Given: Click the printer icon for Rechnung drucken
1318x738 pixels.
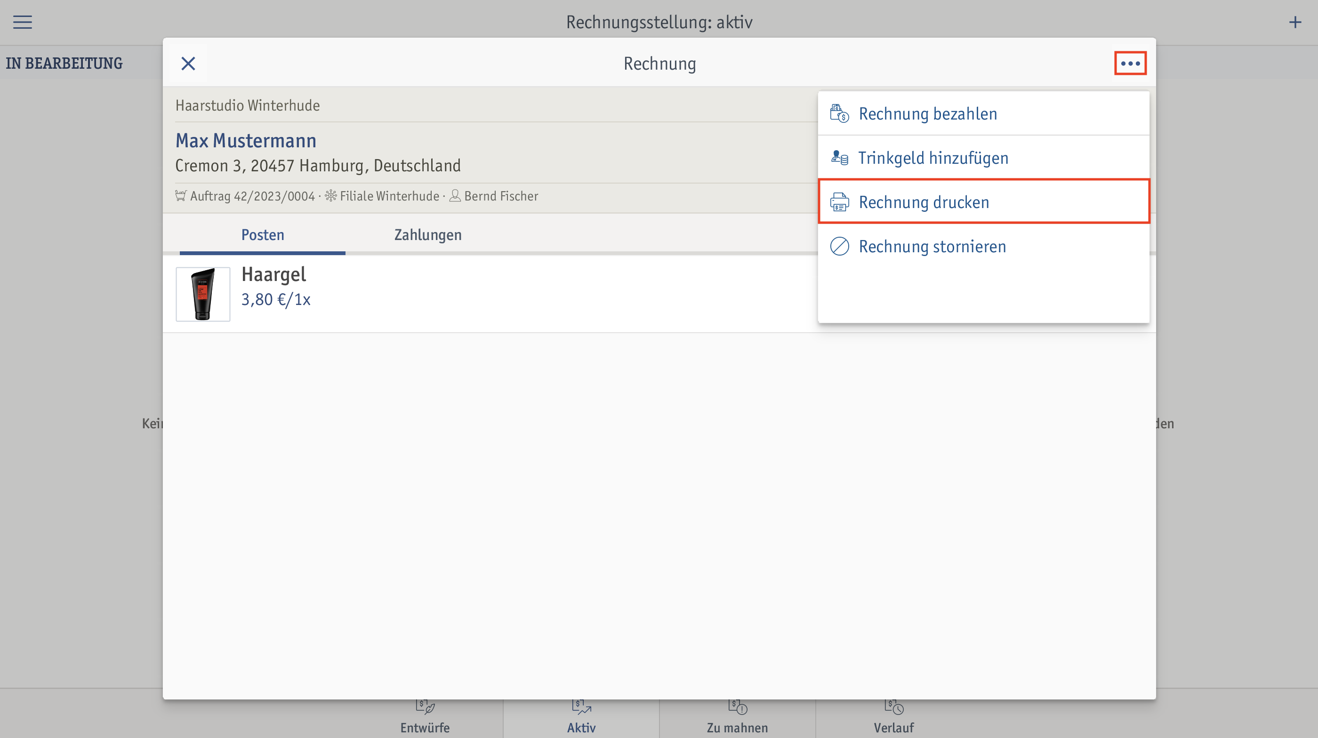Looking at the screenshot, I should coord(839,202).
